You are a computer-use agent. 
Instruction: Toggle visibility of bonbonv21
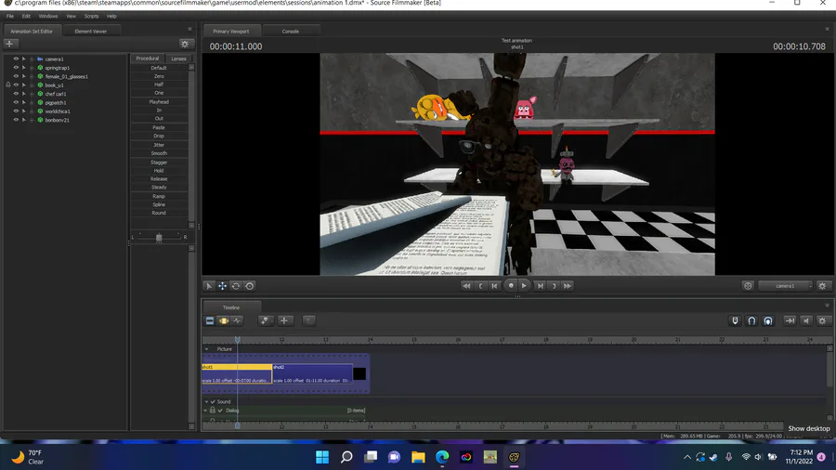16,120
